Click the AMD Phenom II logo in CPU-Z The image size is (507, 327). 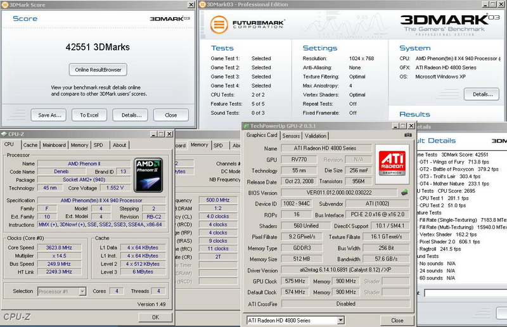[x=148, y=175]
